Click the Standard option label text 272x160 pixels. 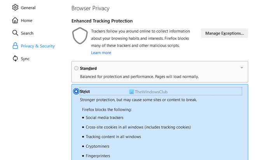(88, 68)
